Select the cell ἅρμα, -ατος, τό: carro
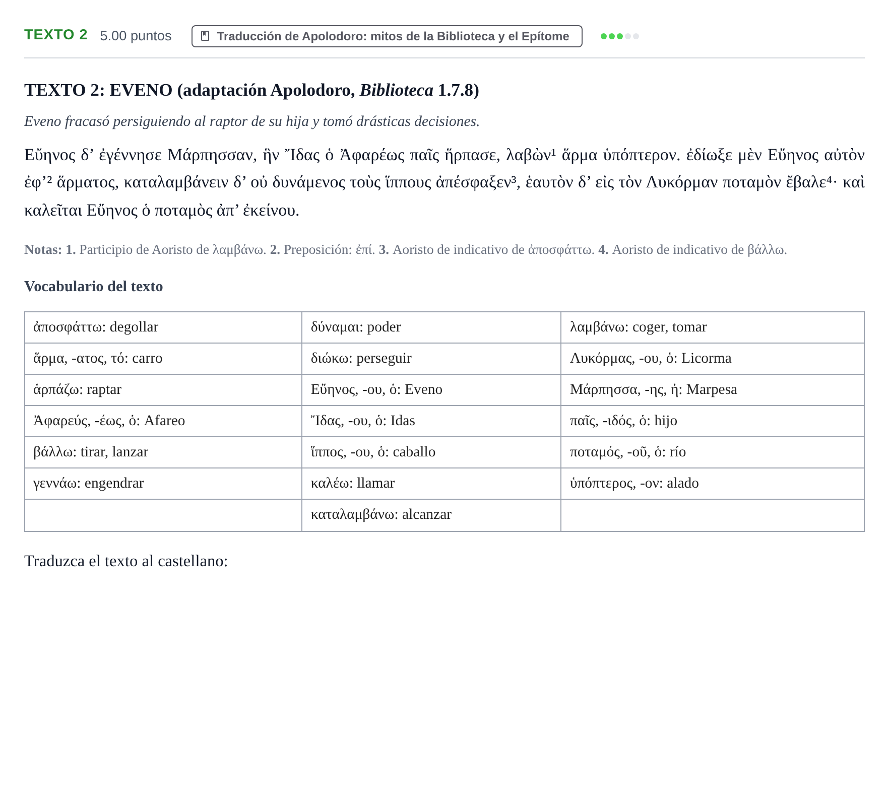 click(163, 359)
